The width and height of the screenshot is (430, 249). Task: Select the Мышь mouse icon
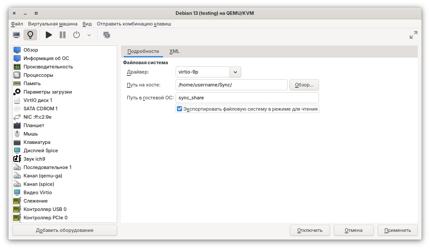coord(17,134)
